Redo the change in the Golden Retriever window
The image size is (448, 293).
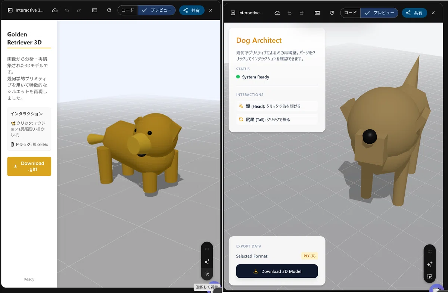79,10
